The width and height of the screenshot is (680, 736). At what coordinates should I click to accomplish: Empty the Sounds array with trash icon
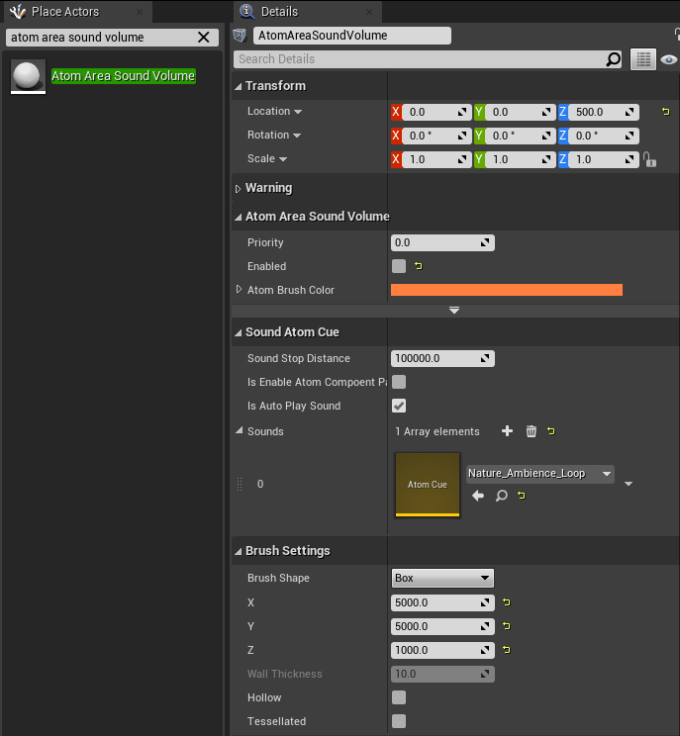pyautogui.click(x=532, y=431)
